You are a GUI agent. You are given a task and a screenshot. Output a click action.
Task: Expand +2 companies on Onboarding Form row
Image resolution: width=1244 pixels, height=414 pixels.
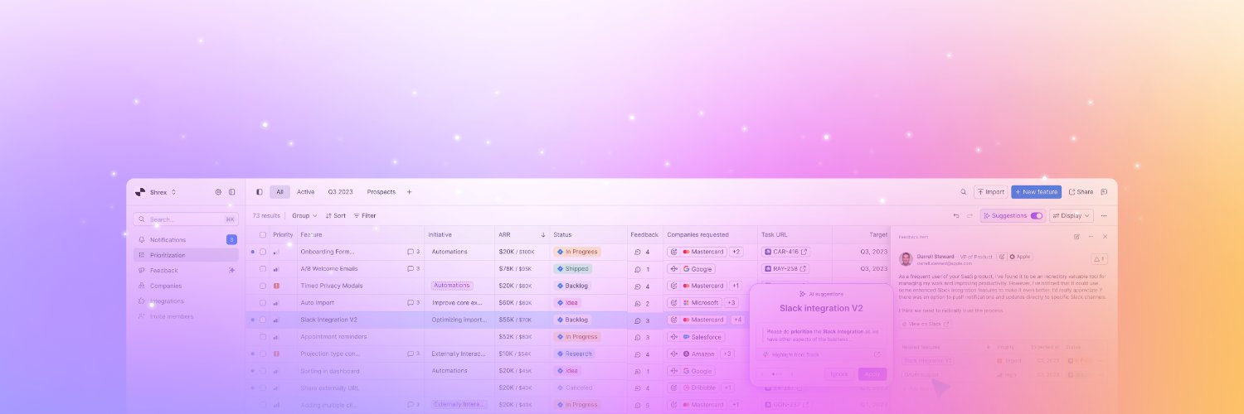(x=736, y=252)
